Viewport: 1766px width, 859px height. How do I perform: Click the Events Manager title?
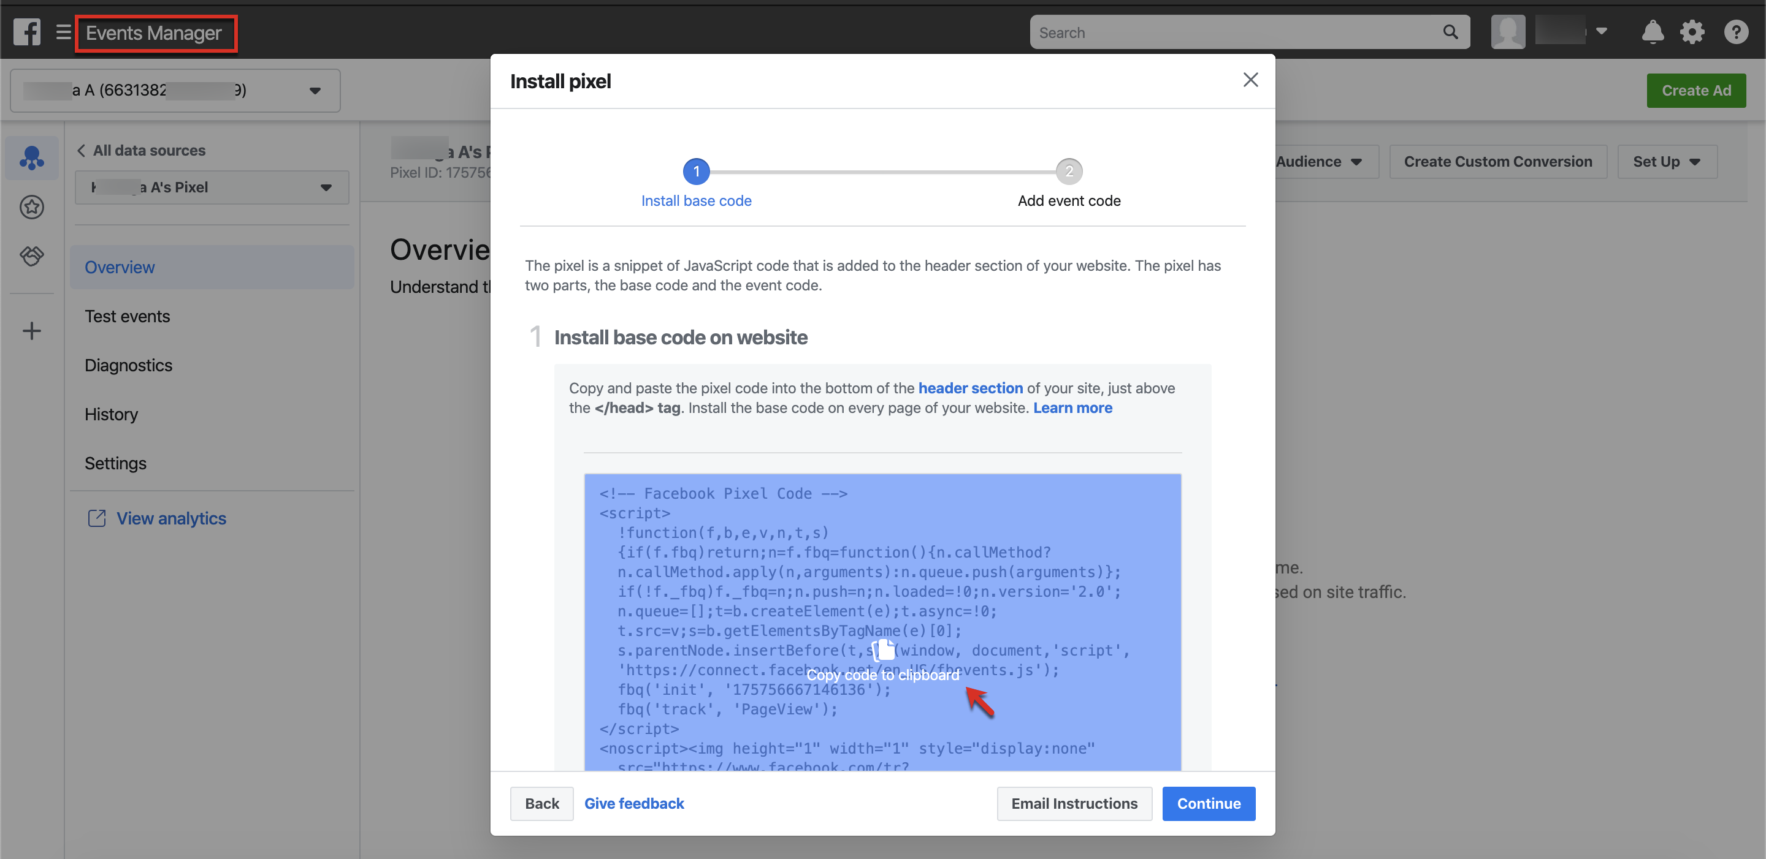(153, 33)
